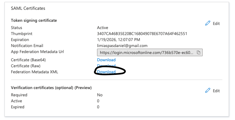Click the Thumbprint label

point(22,34)
